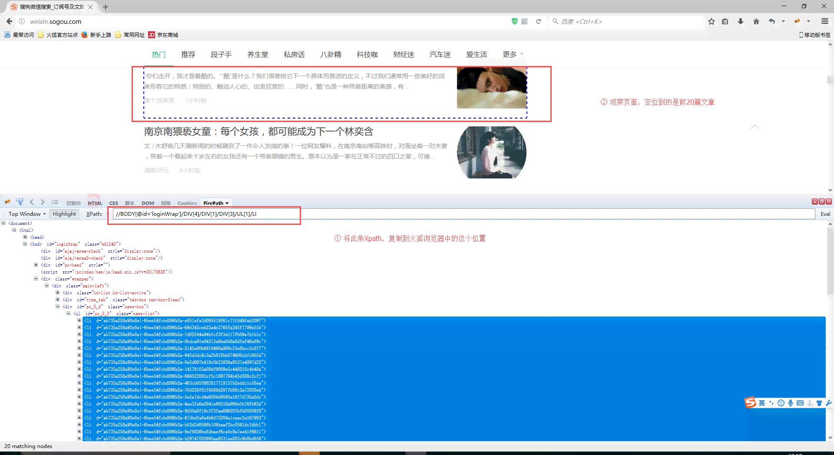Bookmark this page with the star icon
The width and height of the screenshot is (834, 455).
712,21
